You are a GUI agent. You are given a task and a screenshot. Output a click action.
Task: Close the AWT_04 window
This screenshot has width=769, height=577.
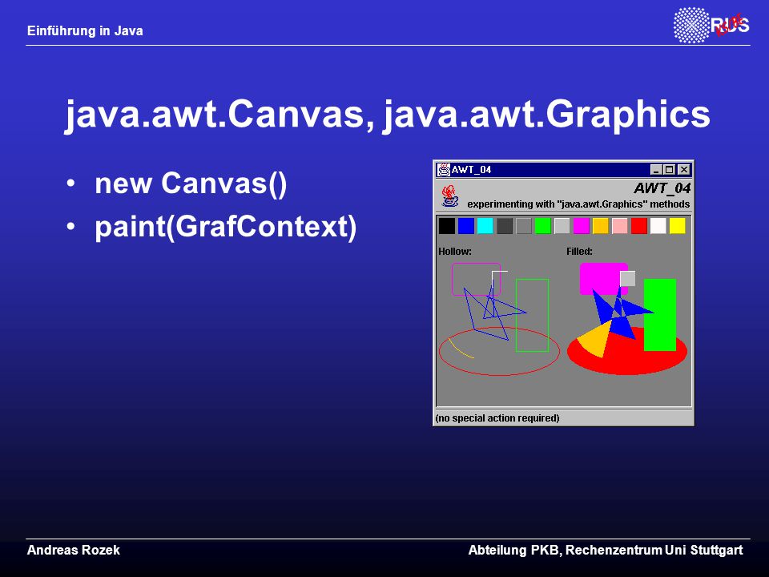click(x=683, y=170)
